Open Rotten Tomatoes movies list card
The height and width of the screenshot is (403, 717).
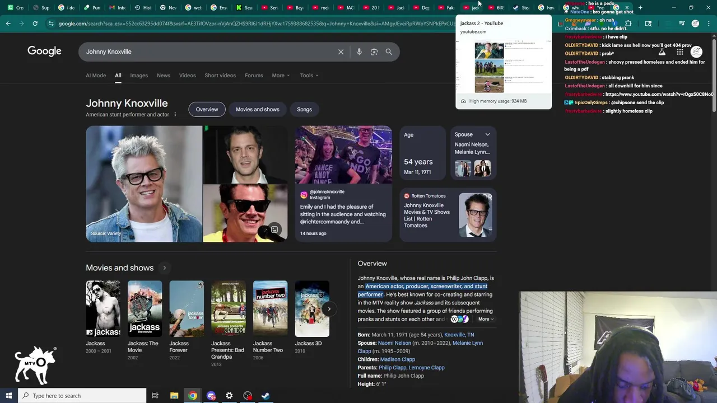click(x=448, y=215)
